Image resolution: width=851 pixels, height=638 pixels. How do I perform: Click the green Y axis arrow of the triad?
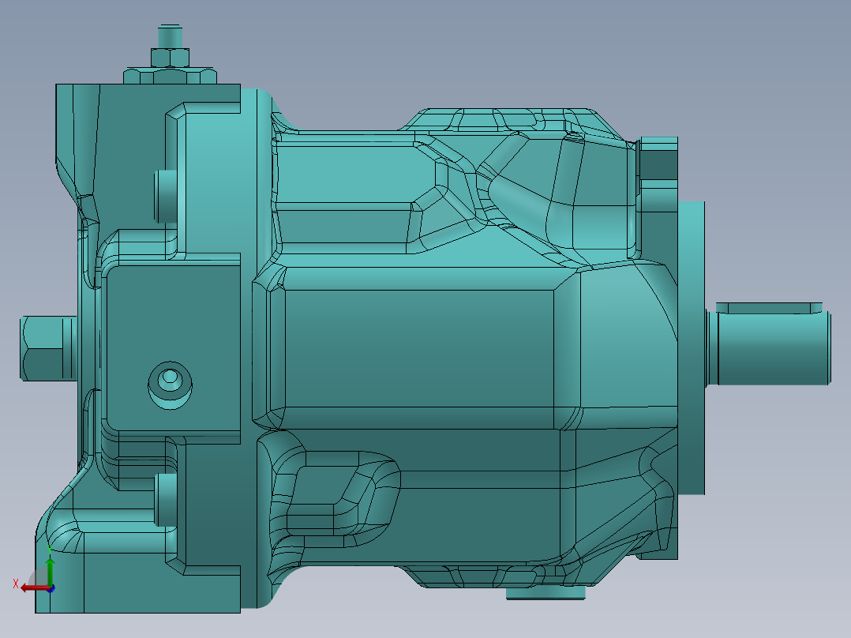click(50, 571)
